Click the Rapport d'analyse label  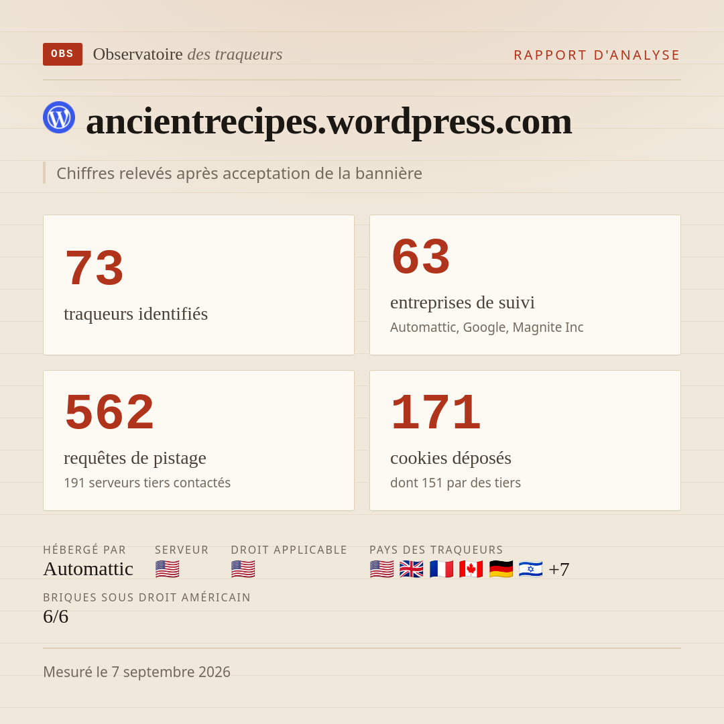[597, 55]
